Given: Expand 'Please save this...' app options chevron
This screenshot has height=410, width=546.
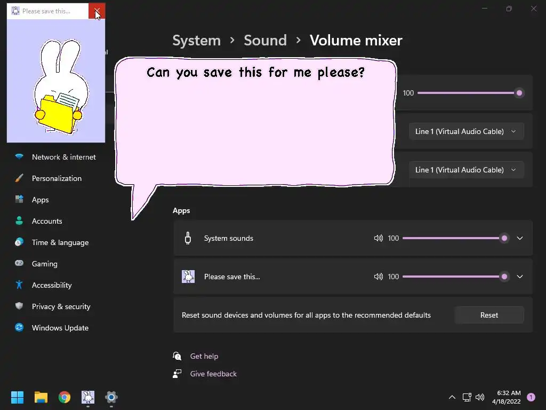Looking at the screenshot, I should pos(520,277).
